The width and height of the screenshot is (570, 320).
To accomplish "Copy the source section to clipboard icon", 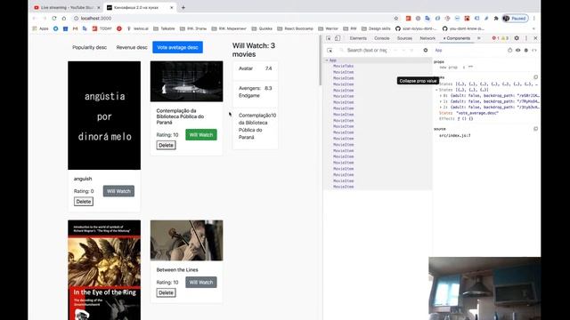I will pyautogui.click(x=536, y=129).
